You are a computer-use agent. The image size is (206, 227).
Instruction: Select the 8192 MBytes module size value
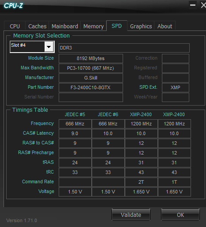coord(91,58)
